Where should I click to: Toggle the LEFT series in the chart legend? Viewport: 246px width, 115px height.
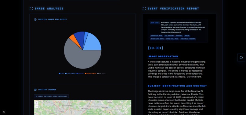point(61,73)
